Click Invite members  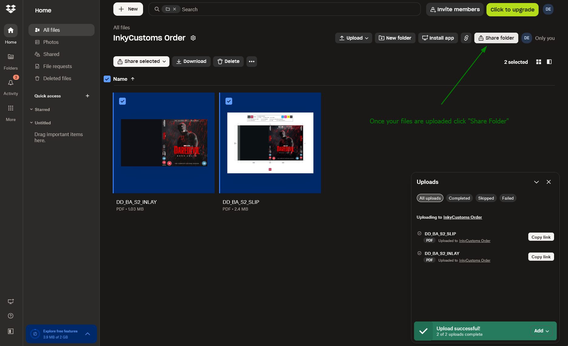tap(455, 9)
